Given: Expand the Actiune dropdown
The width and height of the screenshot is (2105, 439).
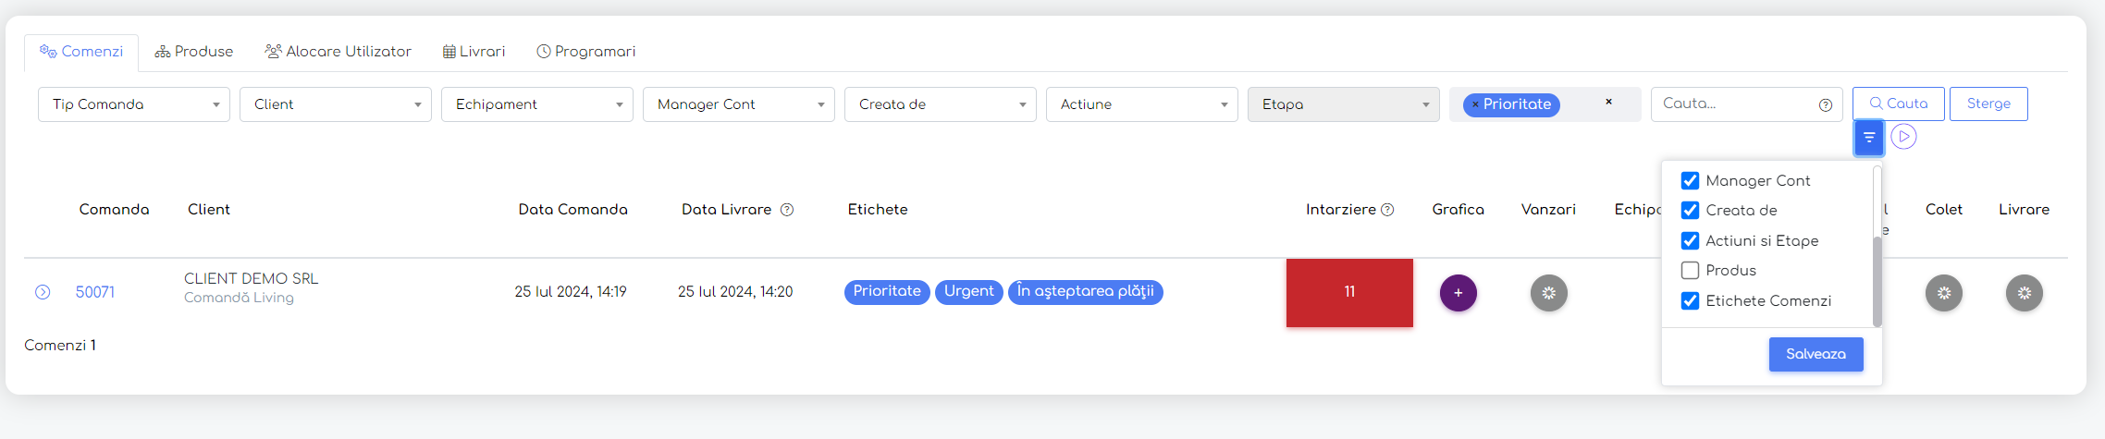Looking at the screenshot, I should click(x=1142, y=104).
